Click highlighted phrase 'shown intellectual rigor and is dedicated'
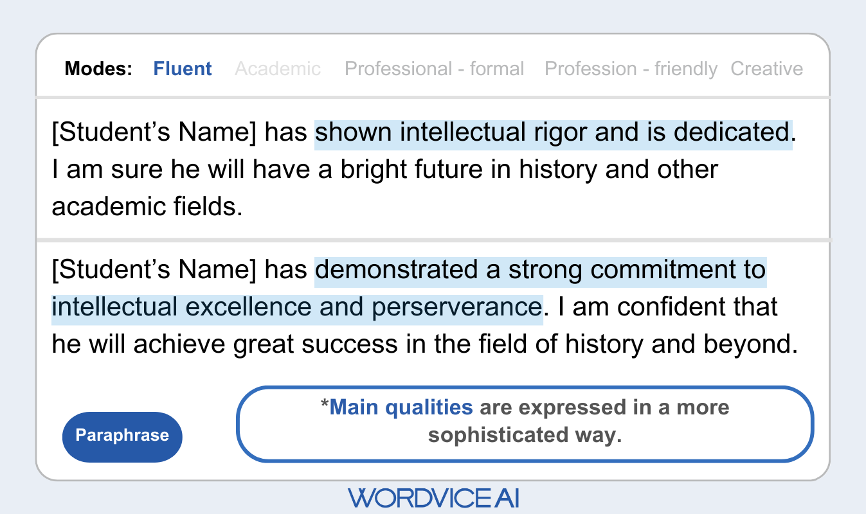866x514 pixels. click(553, 133)
